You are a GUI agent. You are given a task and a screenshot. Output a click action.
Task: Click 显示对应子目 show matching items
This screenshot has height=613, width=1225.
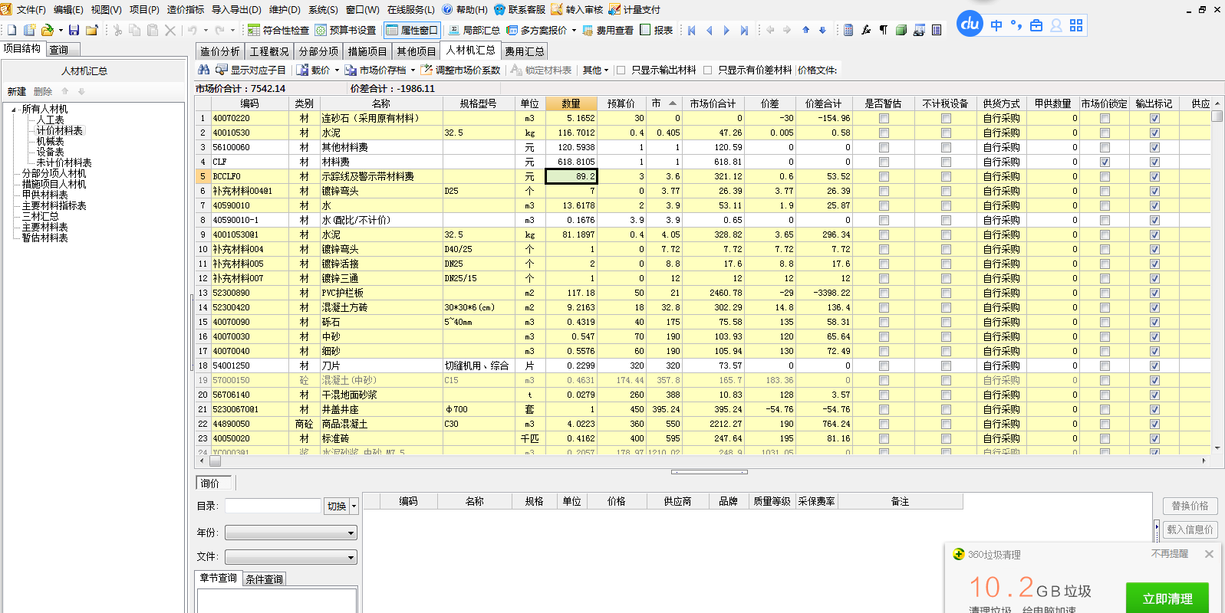(251, 70)
